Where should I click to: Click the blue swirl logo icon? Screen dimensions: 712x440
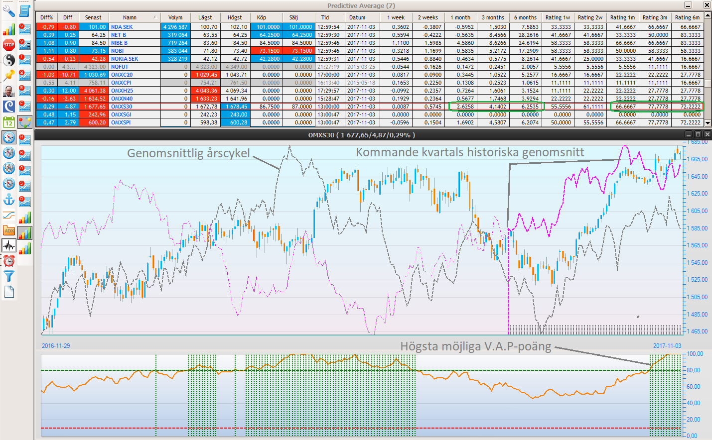tap(9, 107)
